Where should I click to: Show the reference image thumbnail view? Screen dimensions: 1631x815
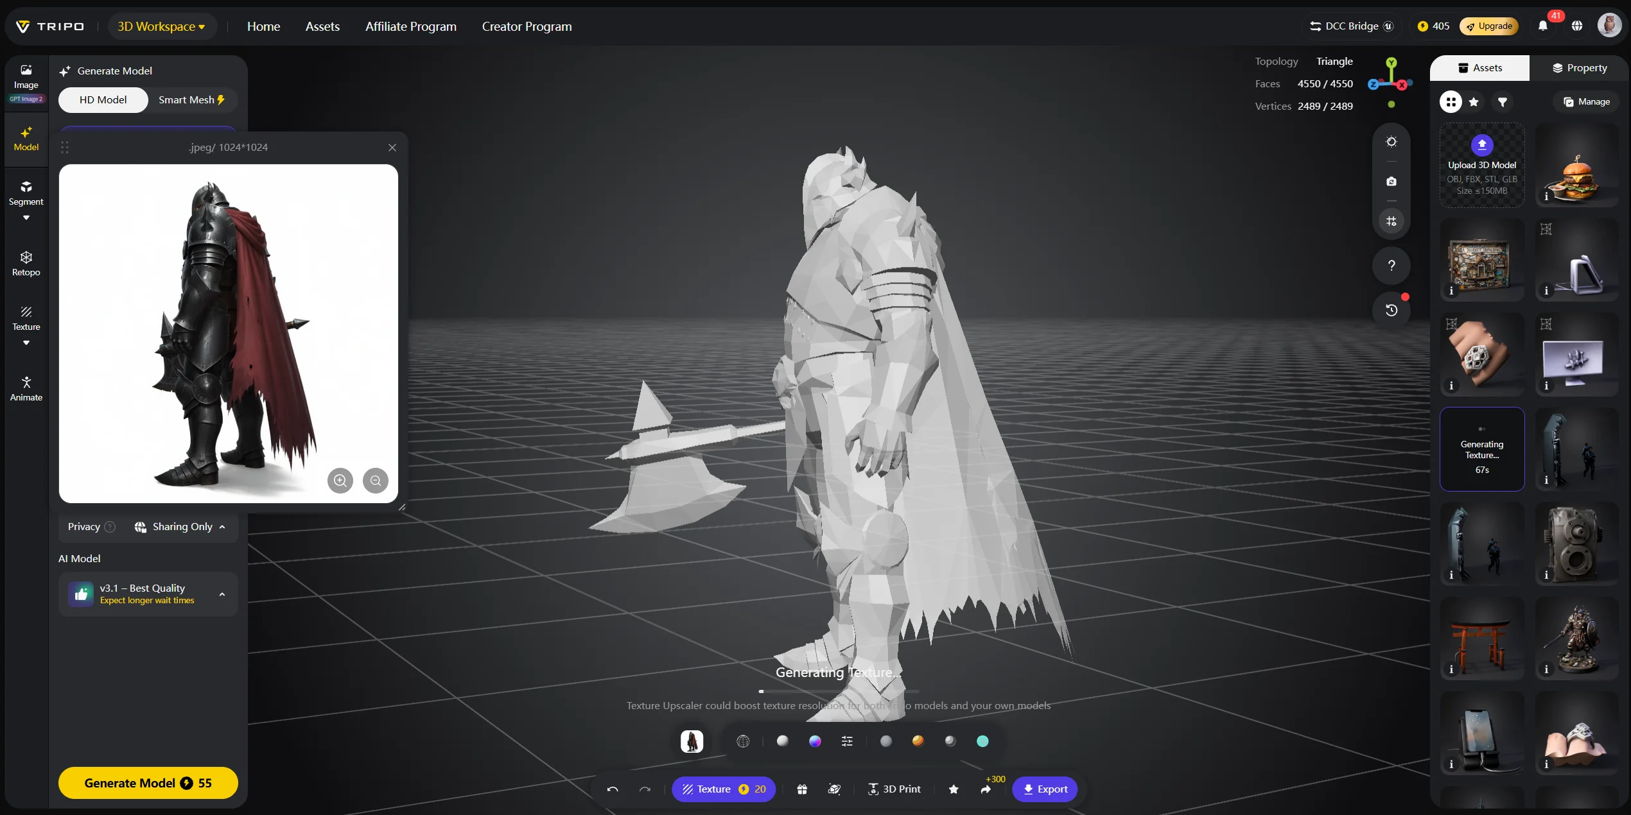[x=692, y=741]
